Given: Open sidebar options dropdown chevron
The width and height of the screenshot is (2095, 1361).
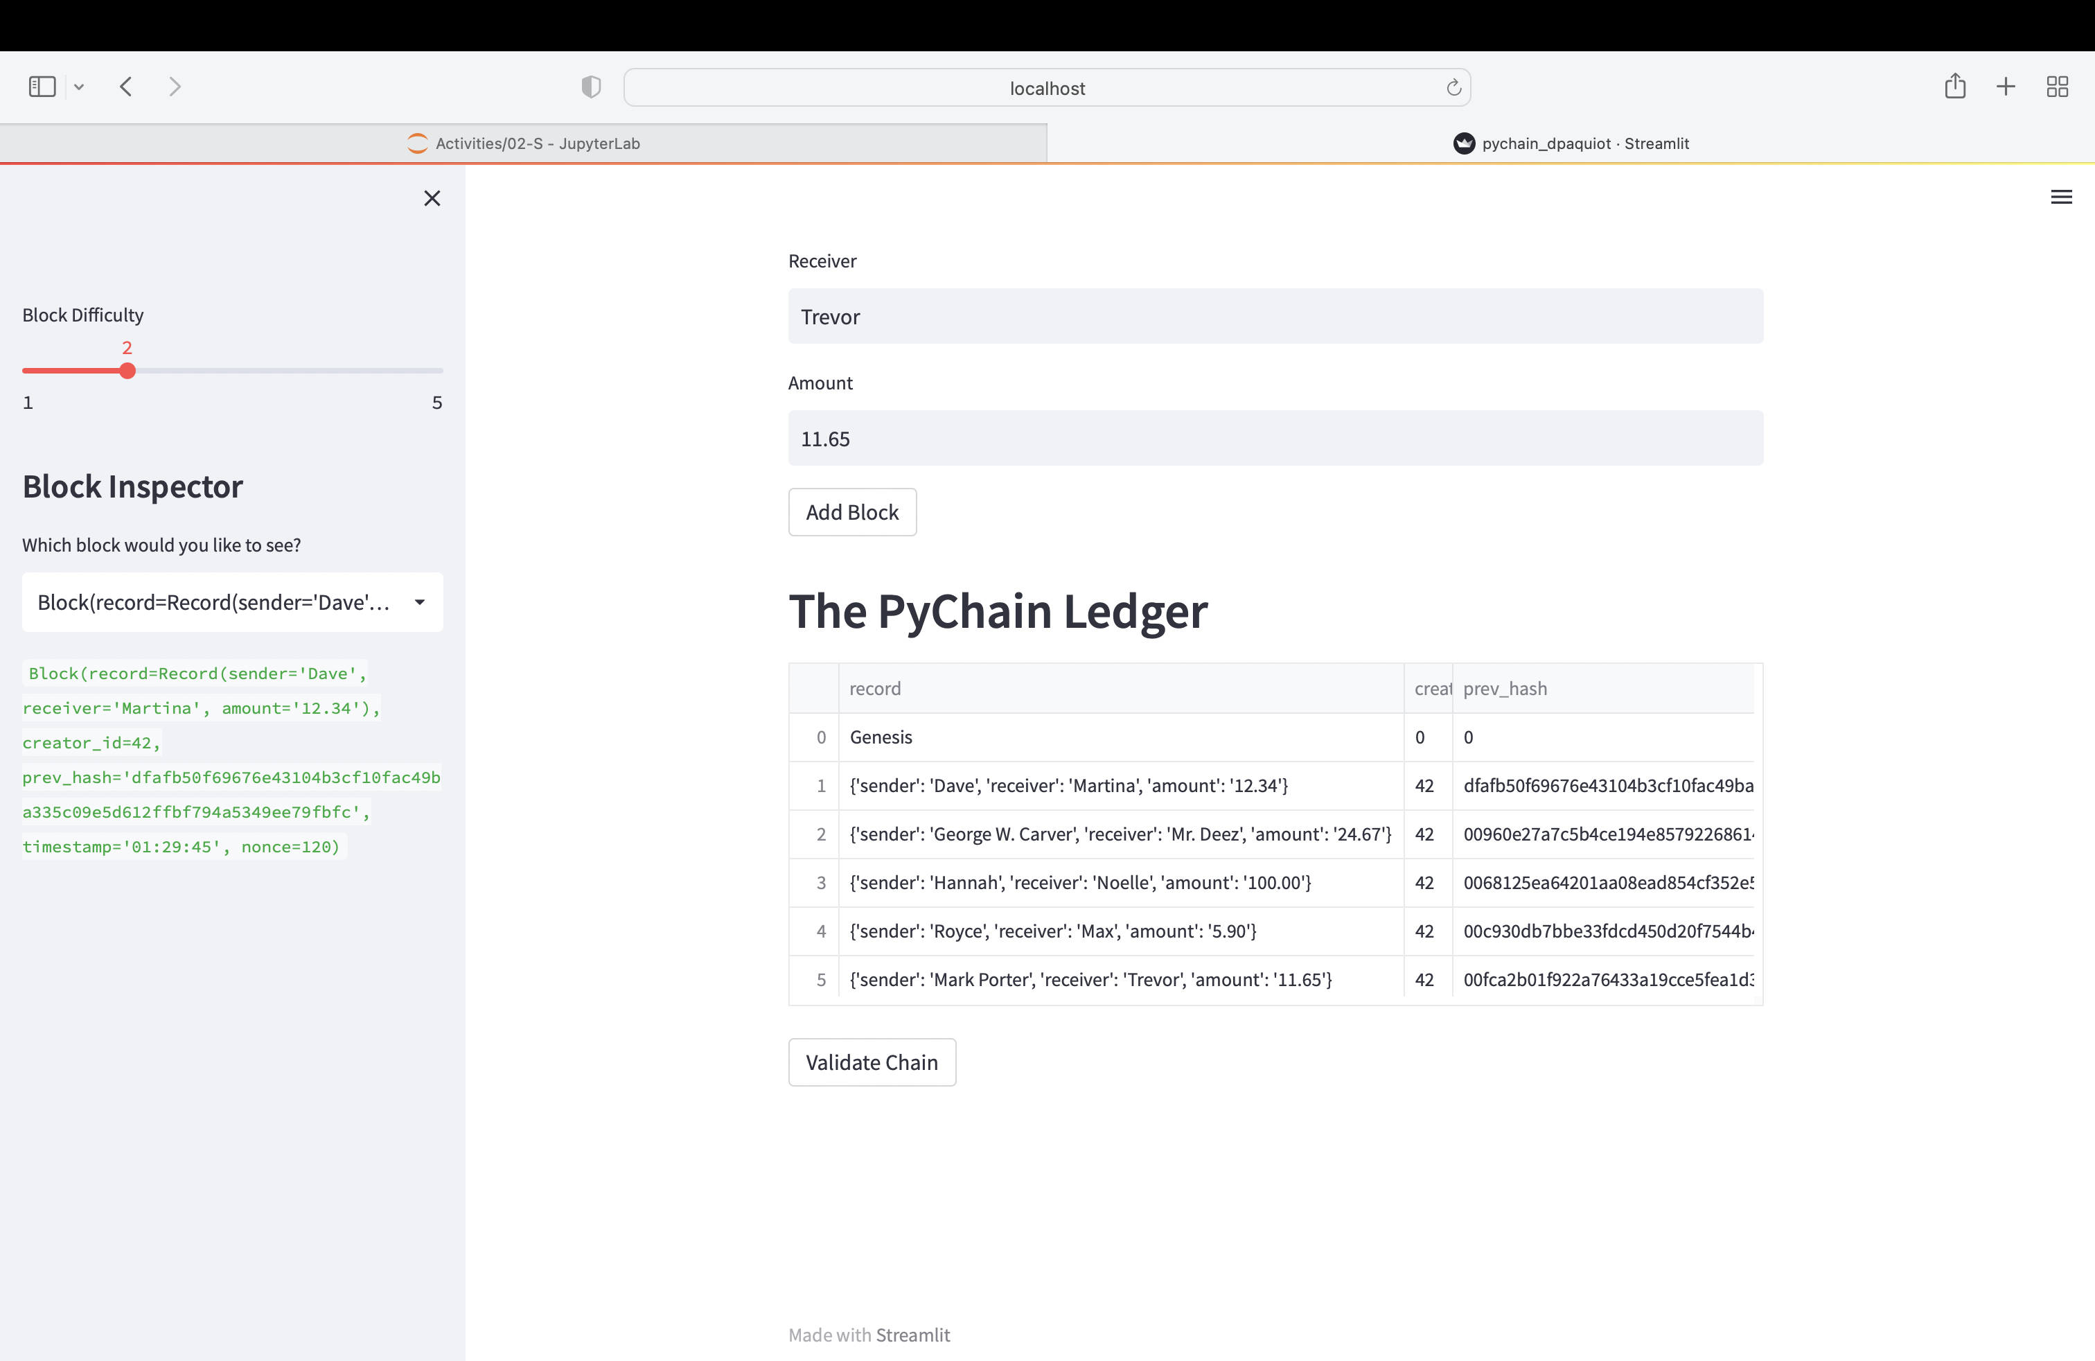Looking at the screenshot, I should coord(79,87).
